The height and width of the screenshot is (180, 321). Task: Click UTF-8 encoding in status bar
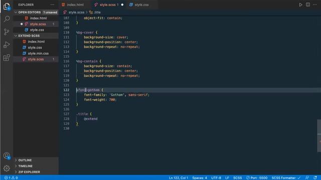pos(216,178)
